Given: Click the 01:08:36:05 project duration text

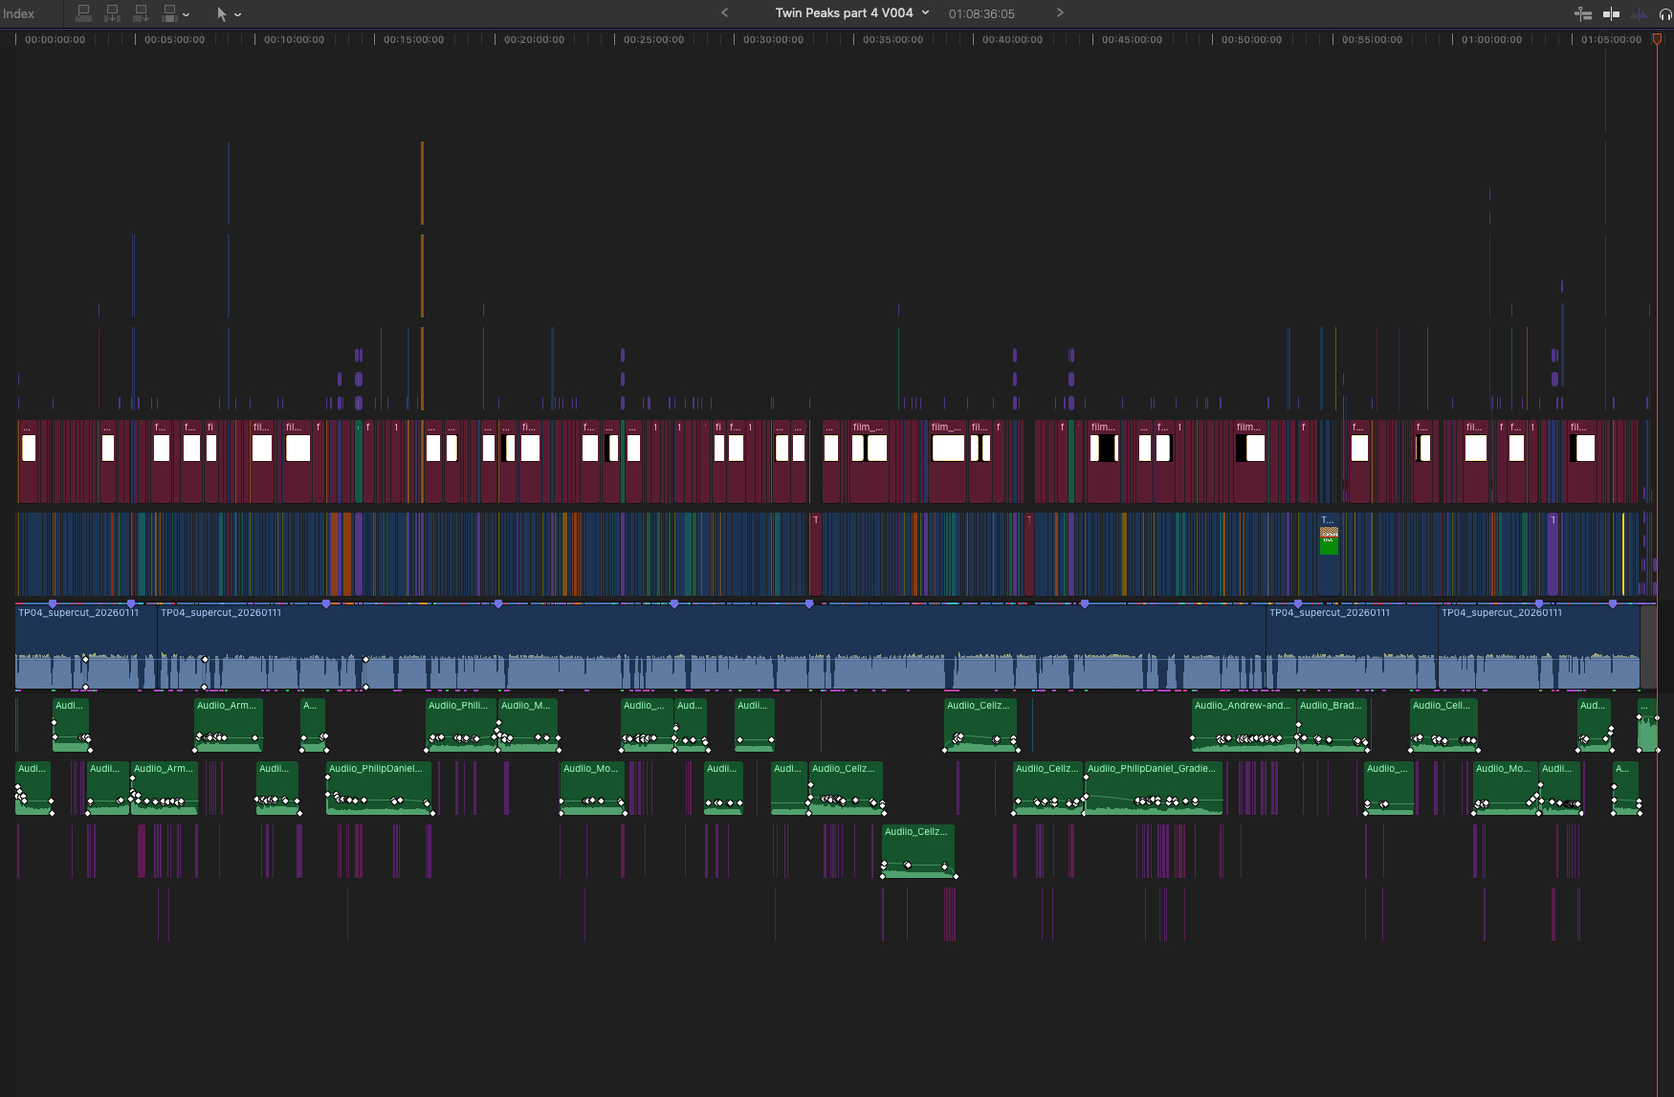Looking at the screenshot, I should coord(981,14).
